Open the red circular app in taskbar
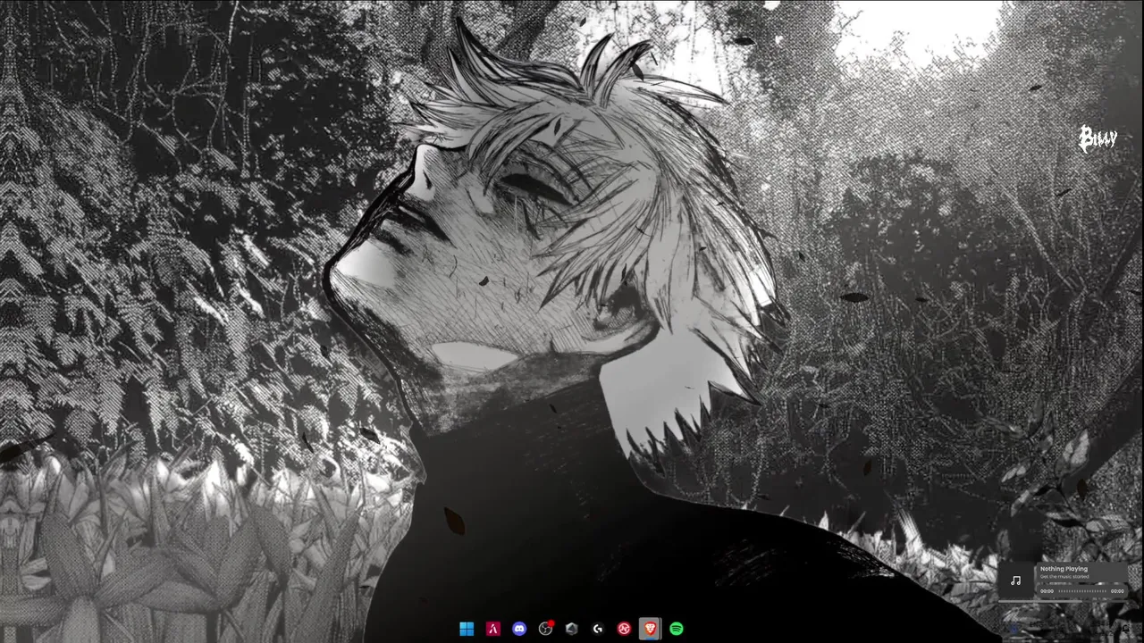 [624, 629]
